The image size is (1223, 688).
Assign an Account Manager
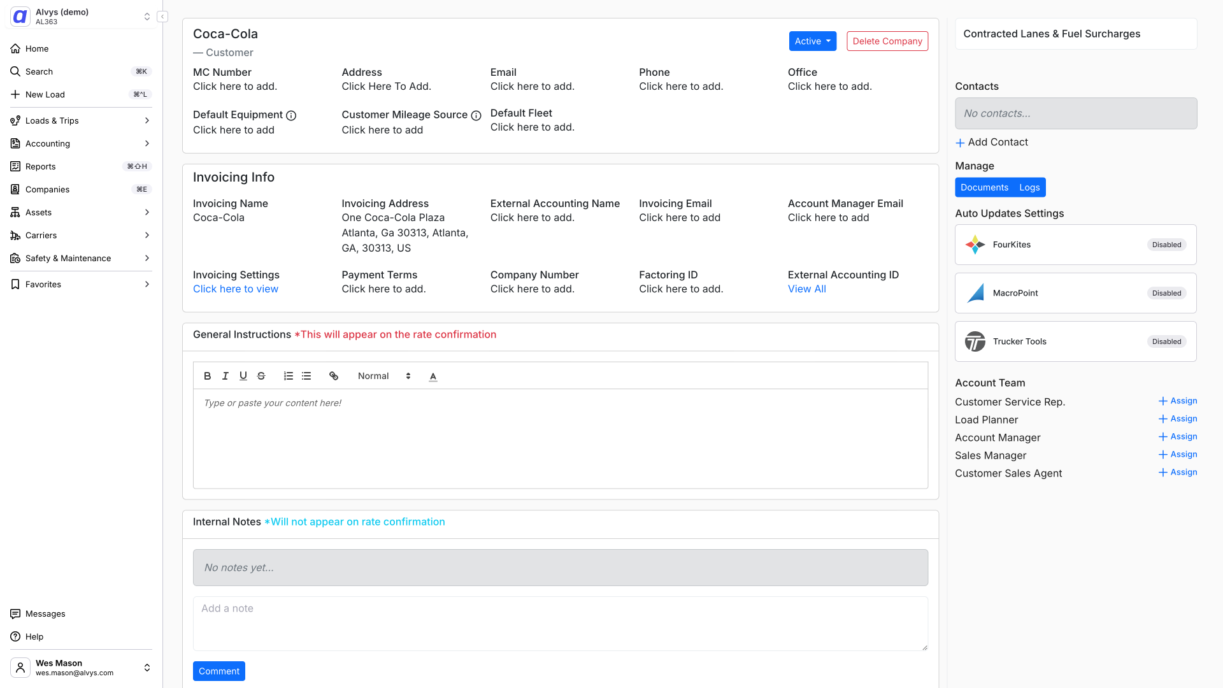tap(1178, 437)
